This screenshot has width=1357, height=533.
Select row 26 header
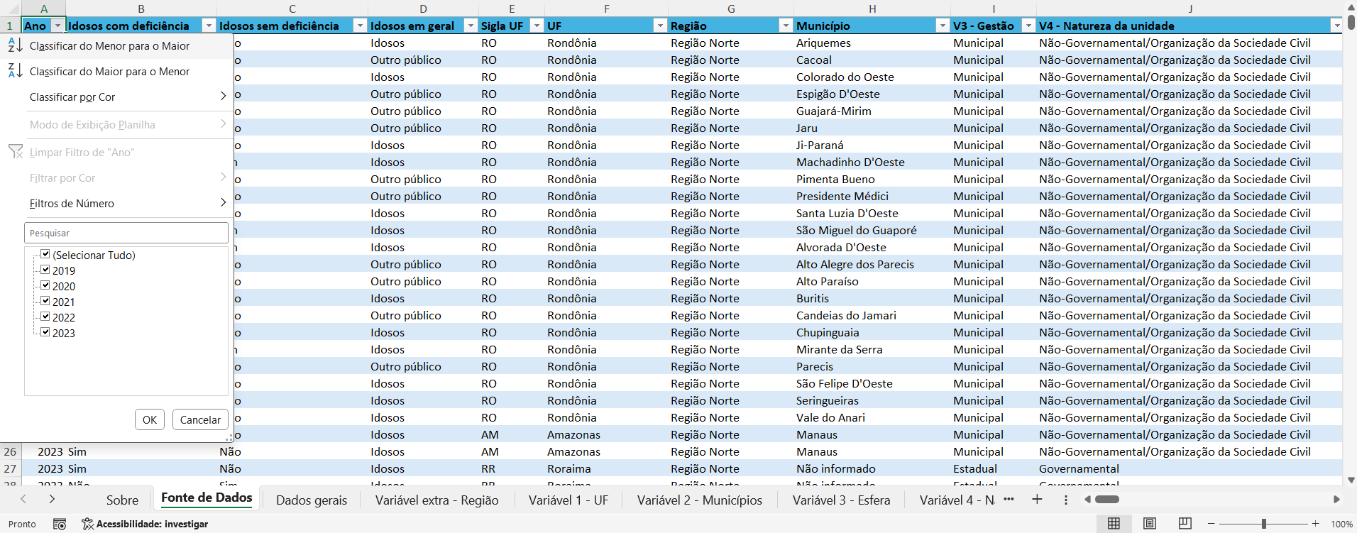coord(10,451)
